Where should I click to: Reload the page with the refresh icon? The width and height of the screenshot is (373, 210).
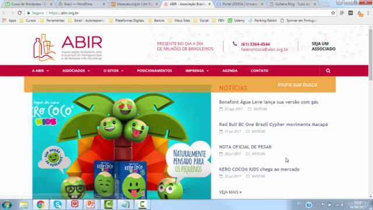20,13
